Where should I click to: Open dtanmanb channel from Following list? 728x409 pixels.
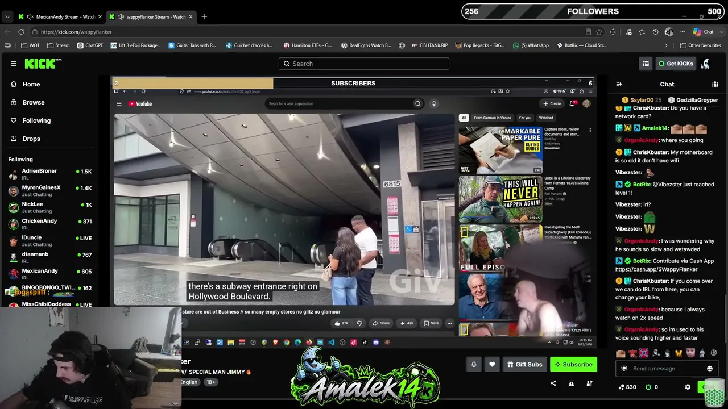click(50, 257)
